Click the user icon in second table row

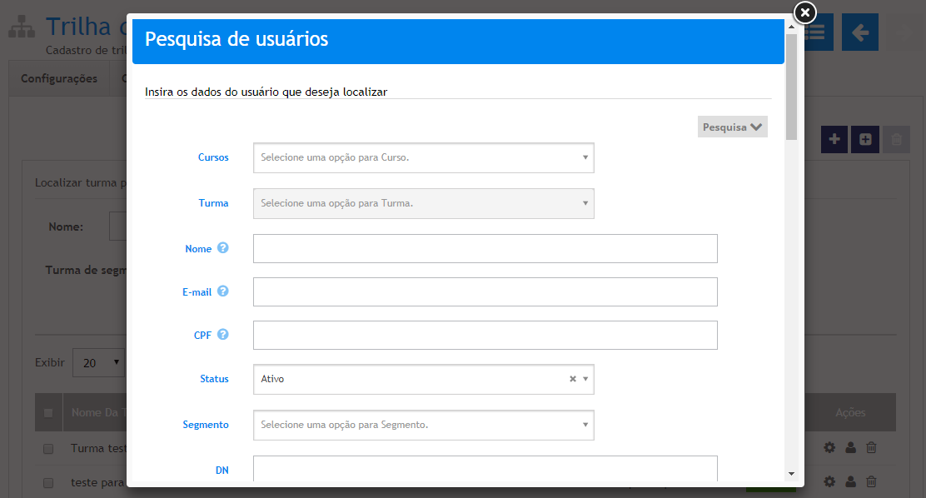(x=850, y=481)
